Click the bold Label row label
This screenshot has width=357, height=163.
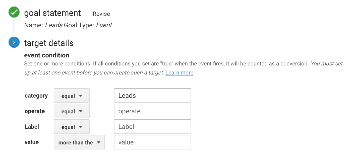click(32, 127)
